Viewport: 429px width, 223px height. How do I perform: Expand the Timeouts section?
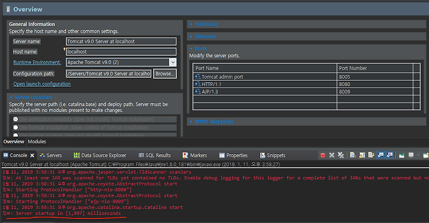coord(205,36)
